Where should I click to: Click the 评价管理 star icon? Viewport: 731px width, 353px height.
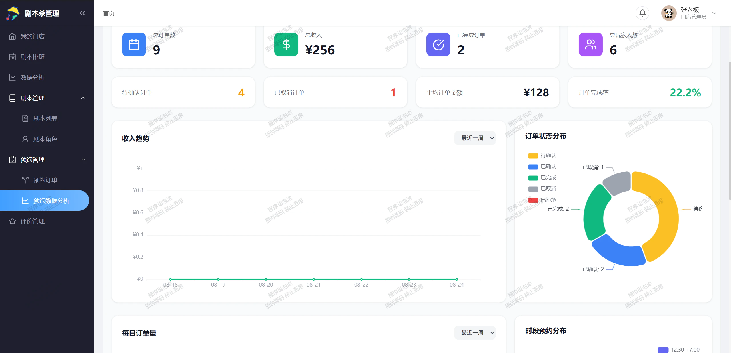point(12,221)
